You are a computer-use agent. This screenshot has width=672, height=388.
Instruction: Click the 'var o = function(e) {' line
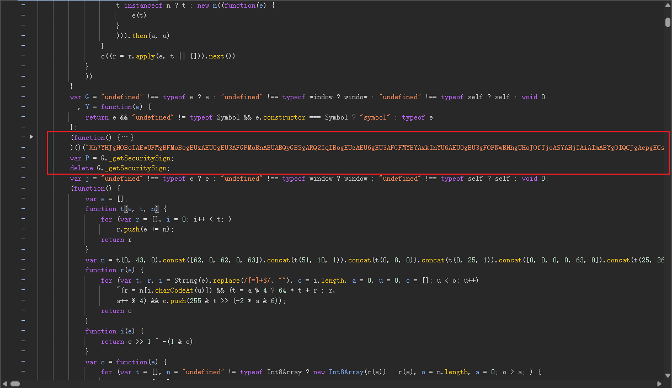point(126,362)
